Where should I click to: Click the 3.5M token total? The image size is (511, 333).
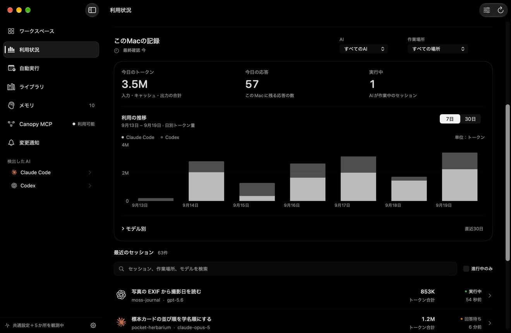click(135, 84)
